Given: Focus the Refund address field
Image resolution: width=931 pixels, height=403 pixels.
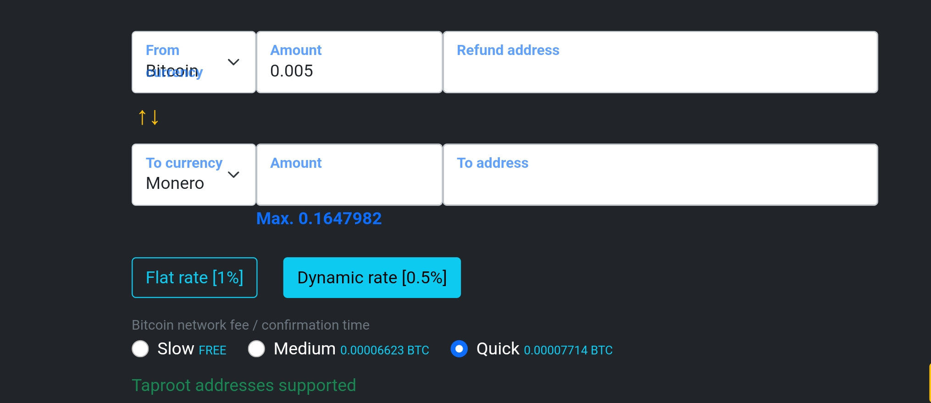Looking at the screenshot, I should pos(660,62).
